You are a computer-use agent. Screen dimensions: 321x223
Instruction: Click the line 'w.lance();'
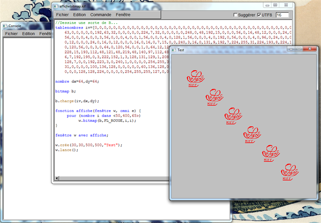coord(67,150)
